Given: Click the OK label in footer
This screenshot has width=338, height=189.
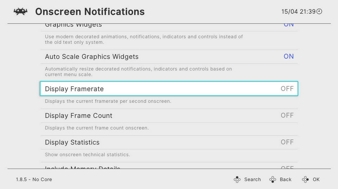Looking at the screenshot, I should tap(316, 179).
